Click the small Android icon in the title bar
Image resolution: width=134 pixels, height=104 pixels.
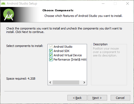[3, 3]
